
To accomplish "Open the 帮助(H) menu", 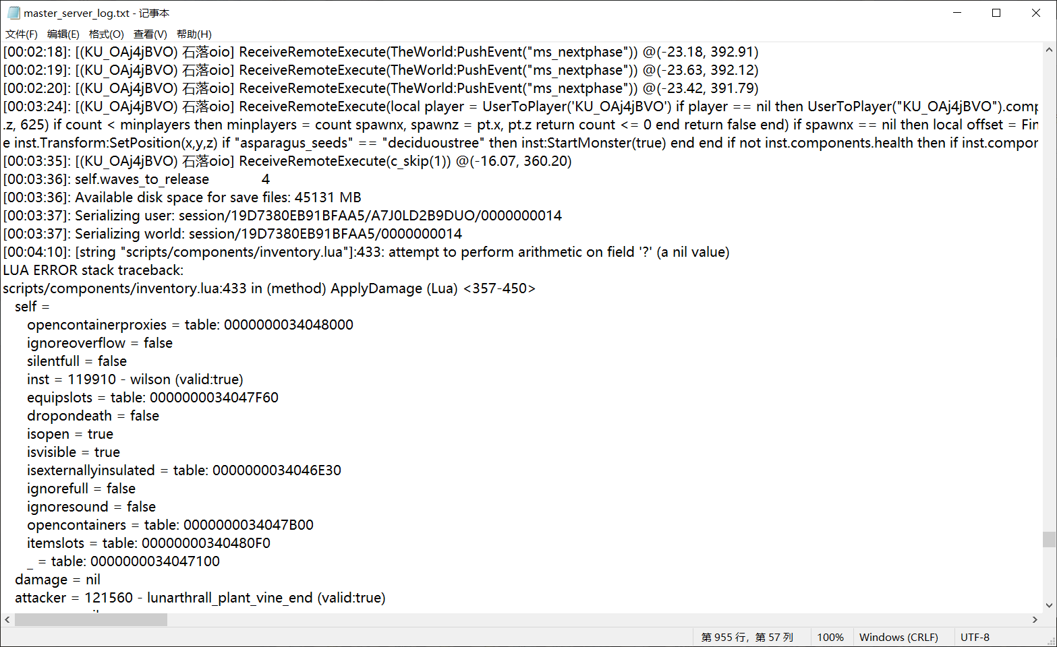I will [x=194, y=34].
